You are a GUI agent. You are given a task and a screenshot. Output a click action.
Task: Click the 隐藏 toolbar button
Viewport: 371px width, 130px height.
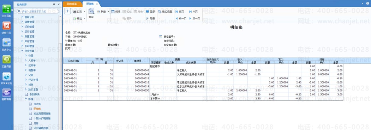[x=150, y=18]
